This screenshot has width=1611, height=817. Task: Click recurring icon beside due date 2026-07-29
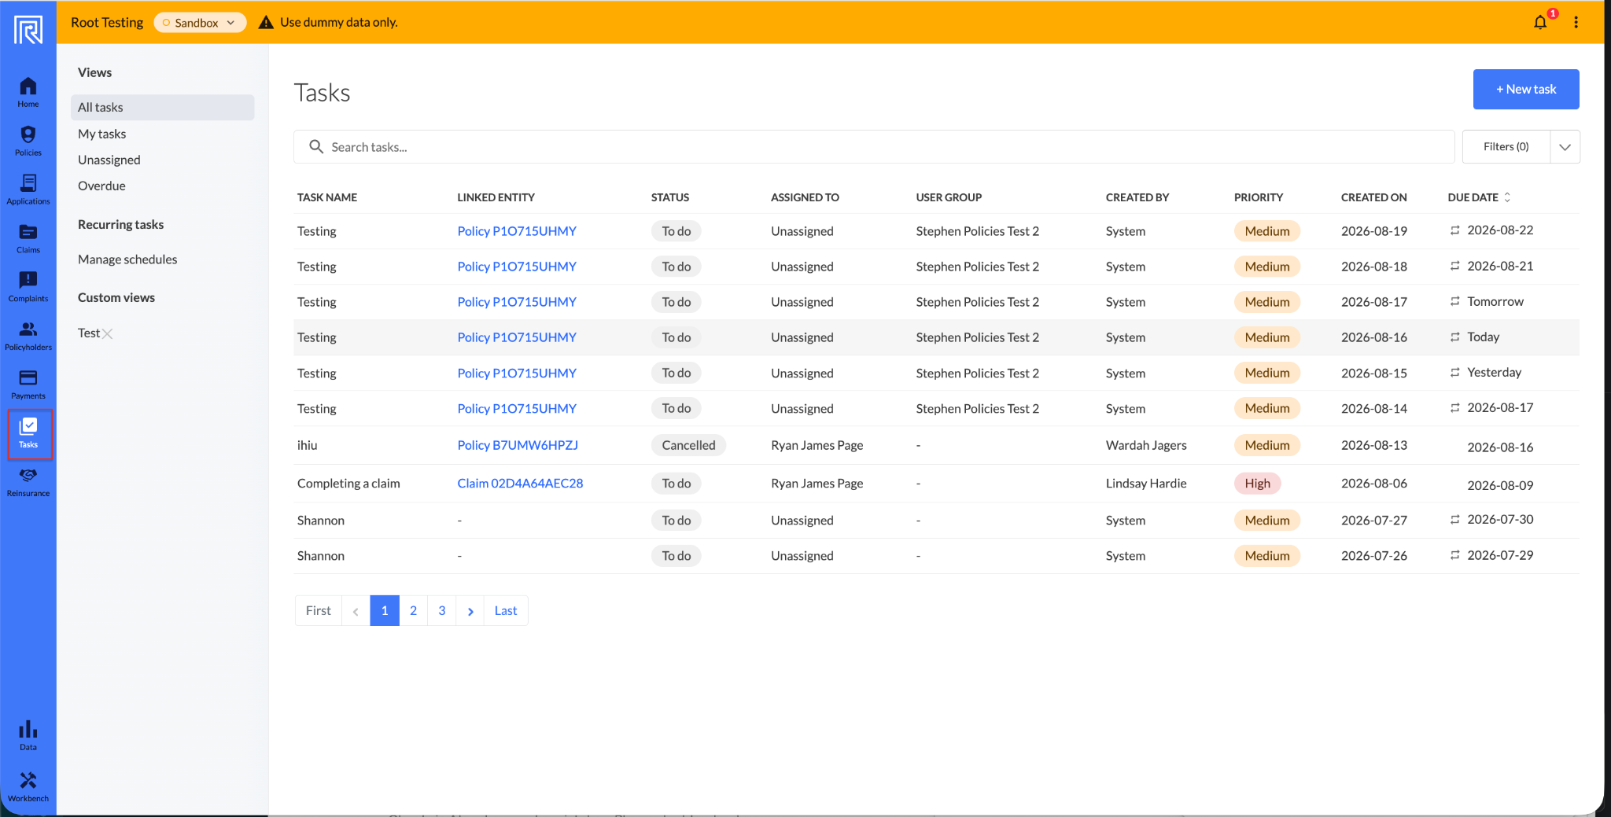(x=1454, y=555)
